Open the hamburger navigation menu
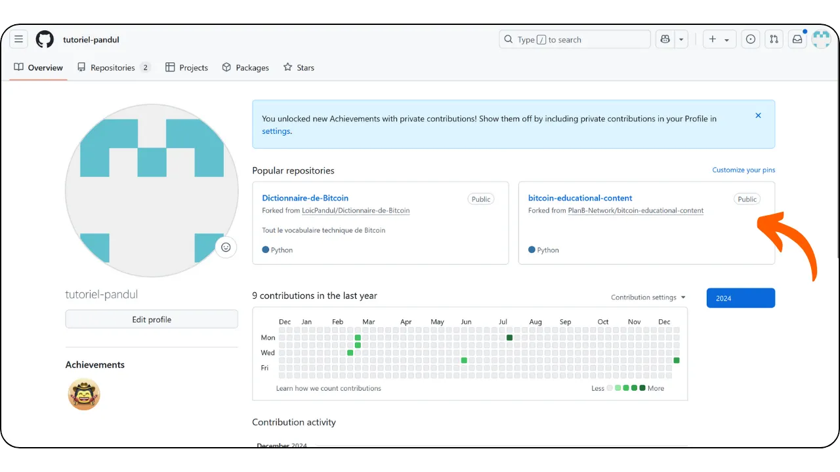This screenshot has height=472, width=840. [x=19, y=39]
